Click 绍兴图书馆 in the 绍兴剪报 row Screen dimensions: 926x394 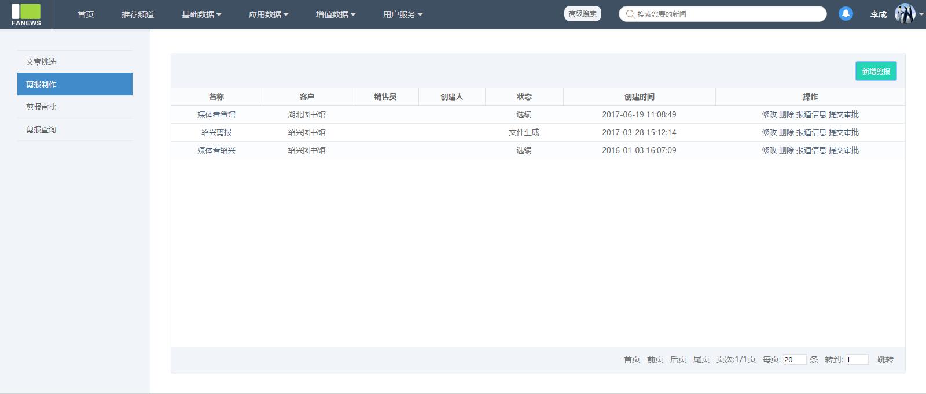tap(307, 132)
